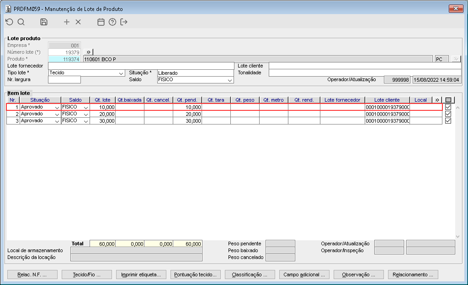Click Imprimir etiqueta... button
Viewport: 468px width, 285px height.
[141, 275]
